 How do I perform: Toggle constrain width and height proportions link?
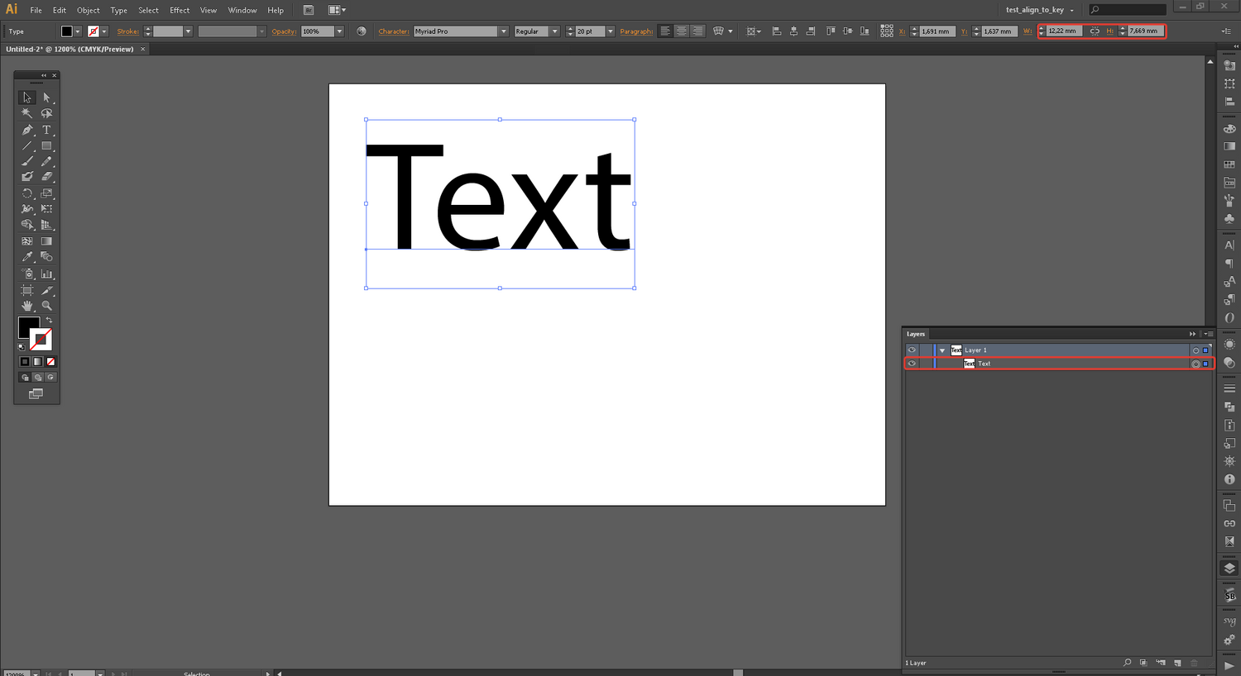pos(1095,31)
